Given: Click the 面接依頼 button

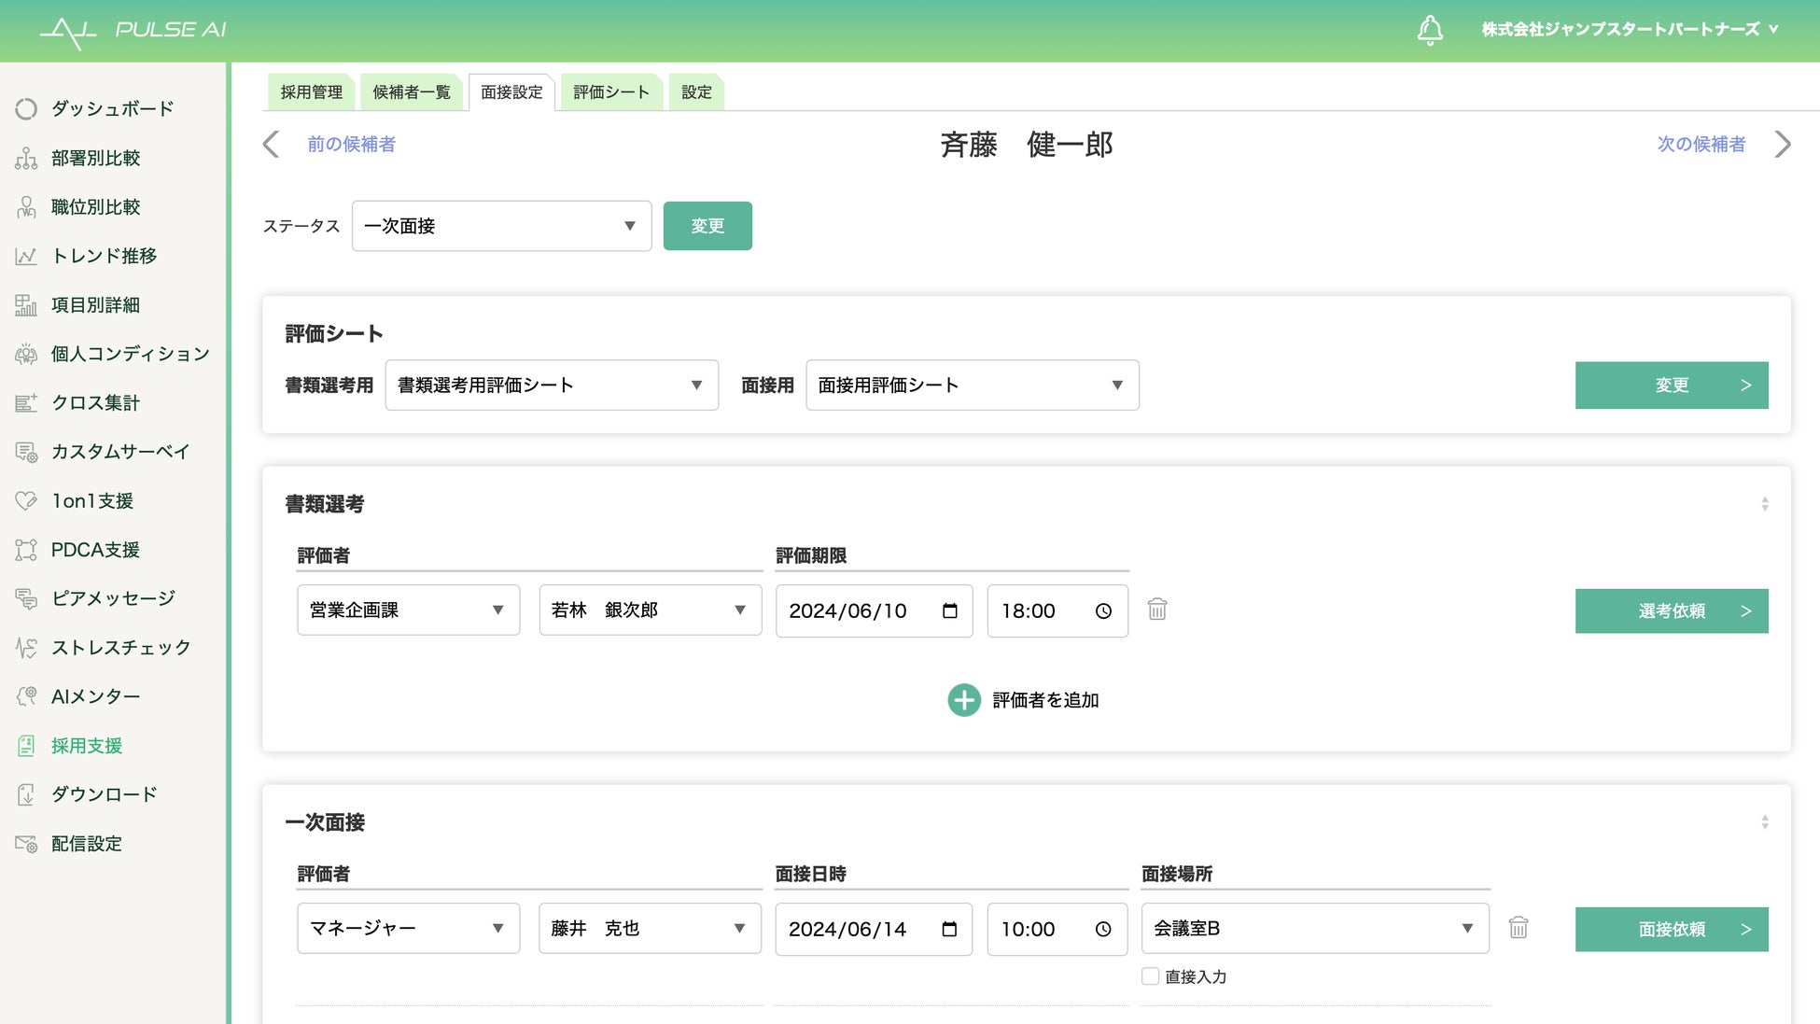Looking at the screenshot, I should pyautogui.click(x=1671, y=929).
